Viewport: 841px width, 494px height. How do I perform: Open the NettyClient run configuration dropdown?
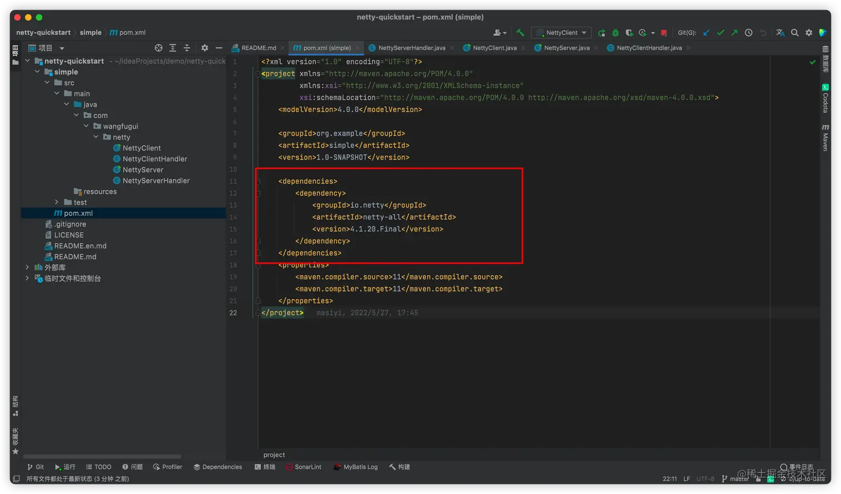tap(561, 33)
